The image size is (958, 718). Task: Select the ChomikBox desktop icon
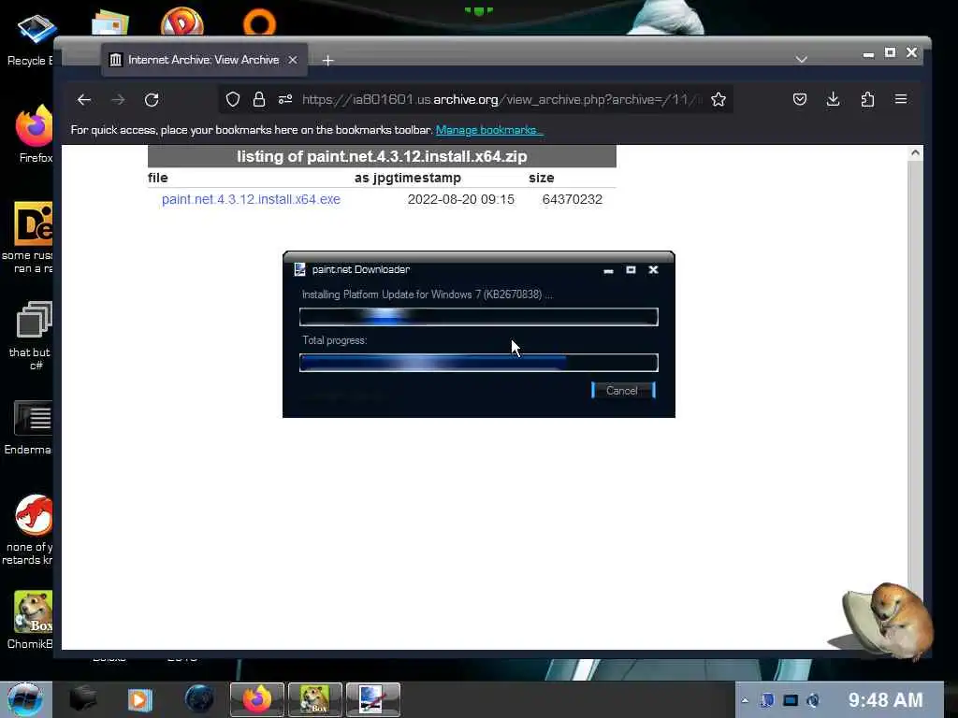[31, 620]
